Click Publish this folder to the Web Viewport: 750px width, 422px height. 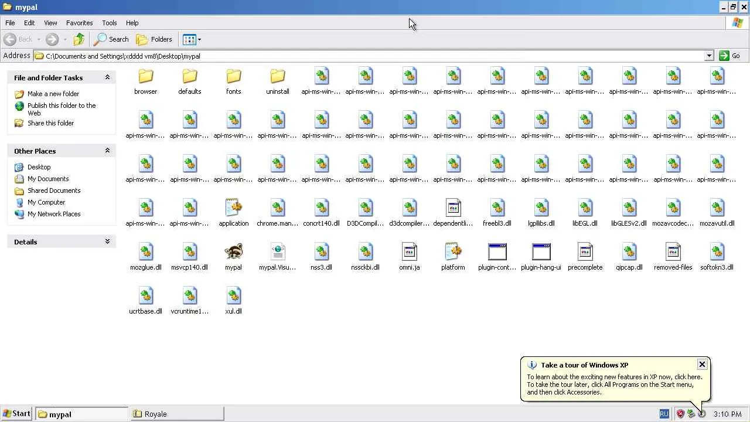click(x=62, y=109)
